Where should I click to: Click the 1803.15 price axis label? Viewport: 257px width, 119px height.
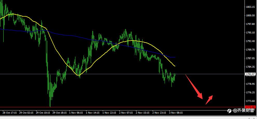point(250,7)
